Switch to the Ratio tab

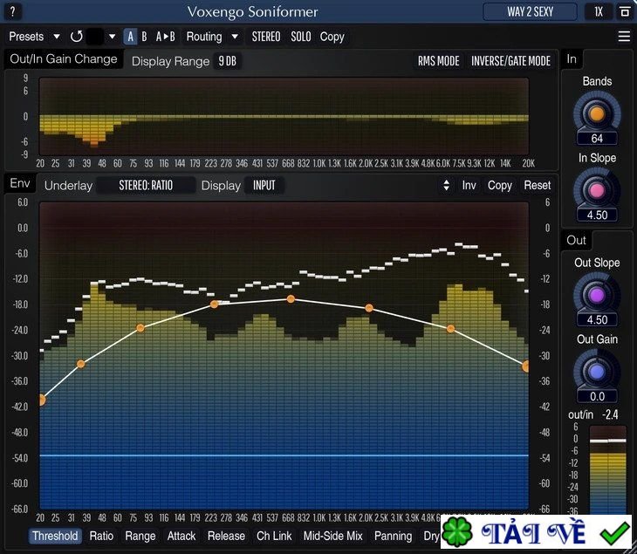[x=101, y=536]
